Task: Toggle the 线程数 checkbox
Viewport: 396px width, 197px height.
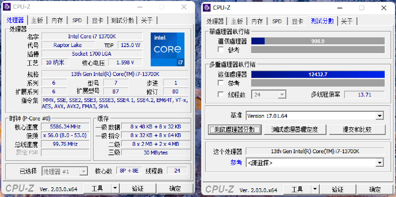Action: [221, 94]
